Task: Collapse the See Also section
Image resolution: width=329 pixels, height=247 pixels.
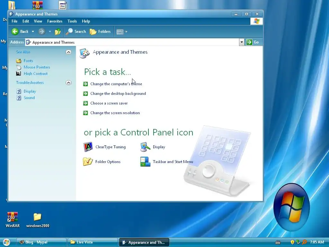Action: (68, 52)
